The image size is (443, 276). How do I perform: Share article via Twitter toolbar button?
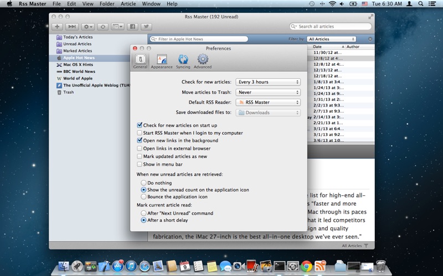click(146, 26)
